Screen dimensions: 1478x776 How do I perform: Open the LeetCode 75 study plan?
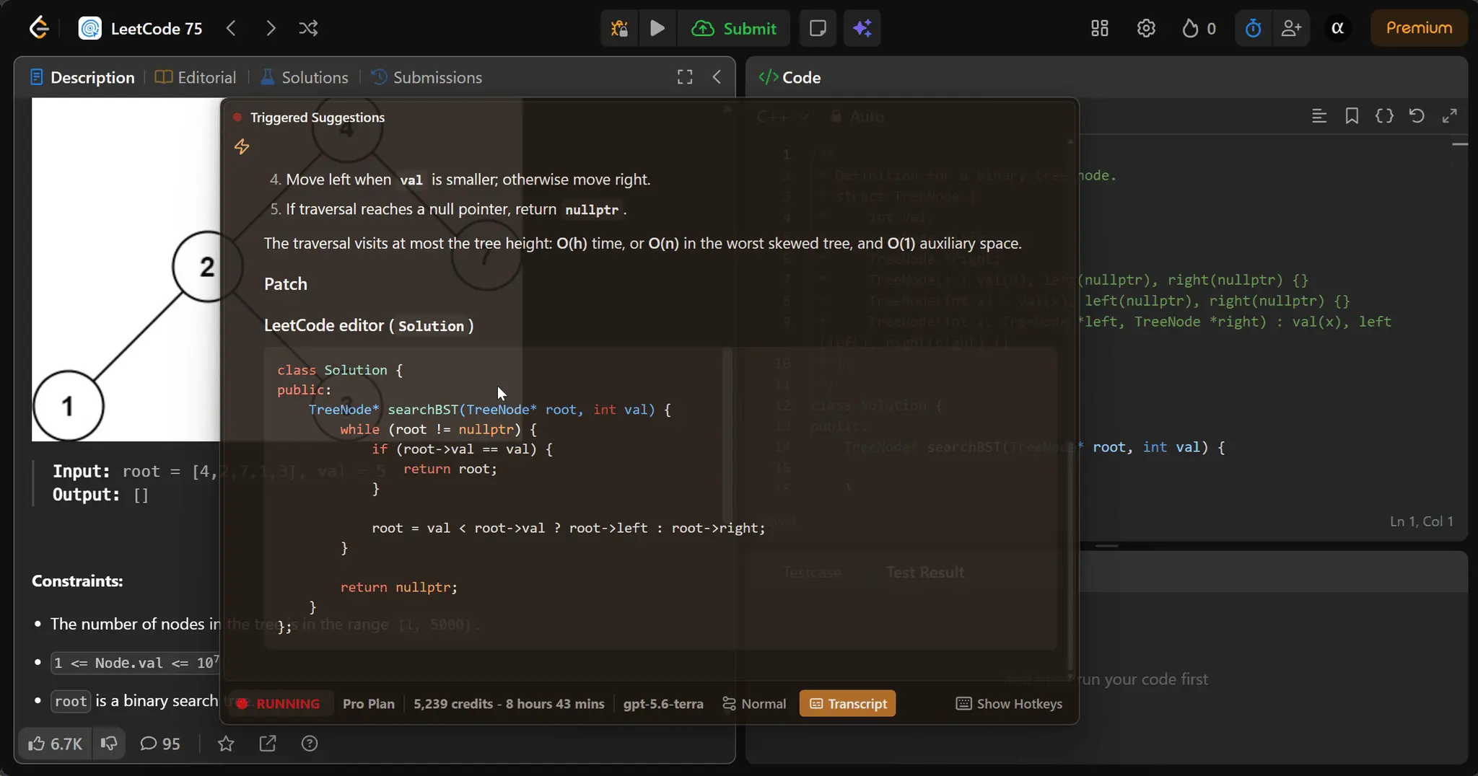click(x=141, y=28)
